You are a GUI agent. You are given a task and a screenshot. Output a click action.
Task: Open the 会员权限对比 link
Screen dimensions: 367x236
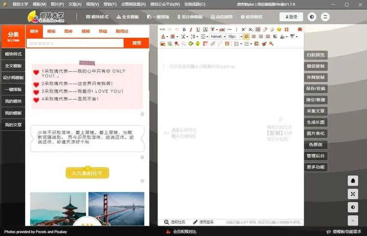tap(185, 232)
